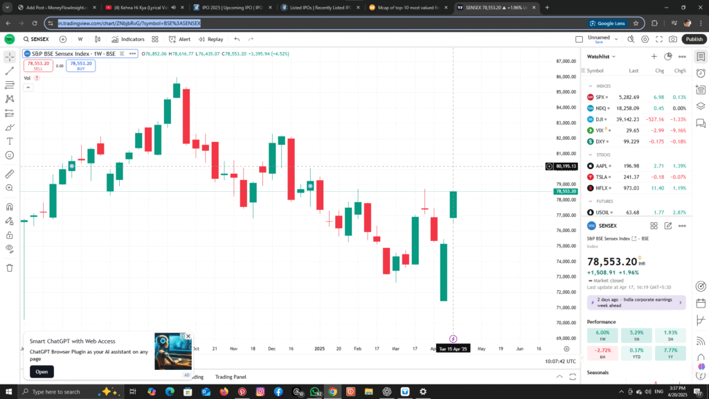The width and height of the screenshot is (709, 399).
Task: Collapse the chart legend arrow below Vol
Action: tap(28, 87)
